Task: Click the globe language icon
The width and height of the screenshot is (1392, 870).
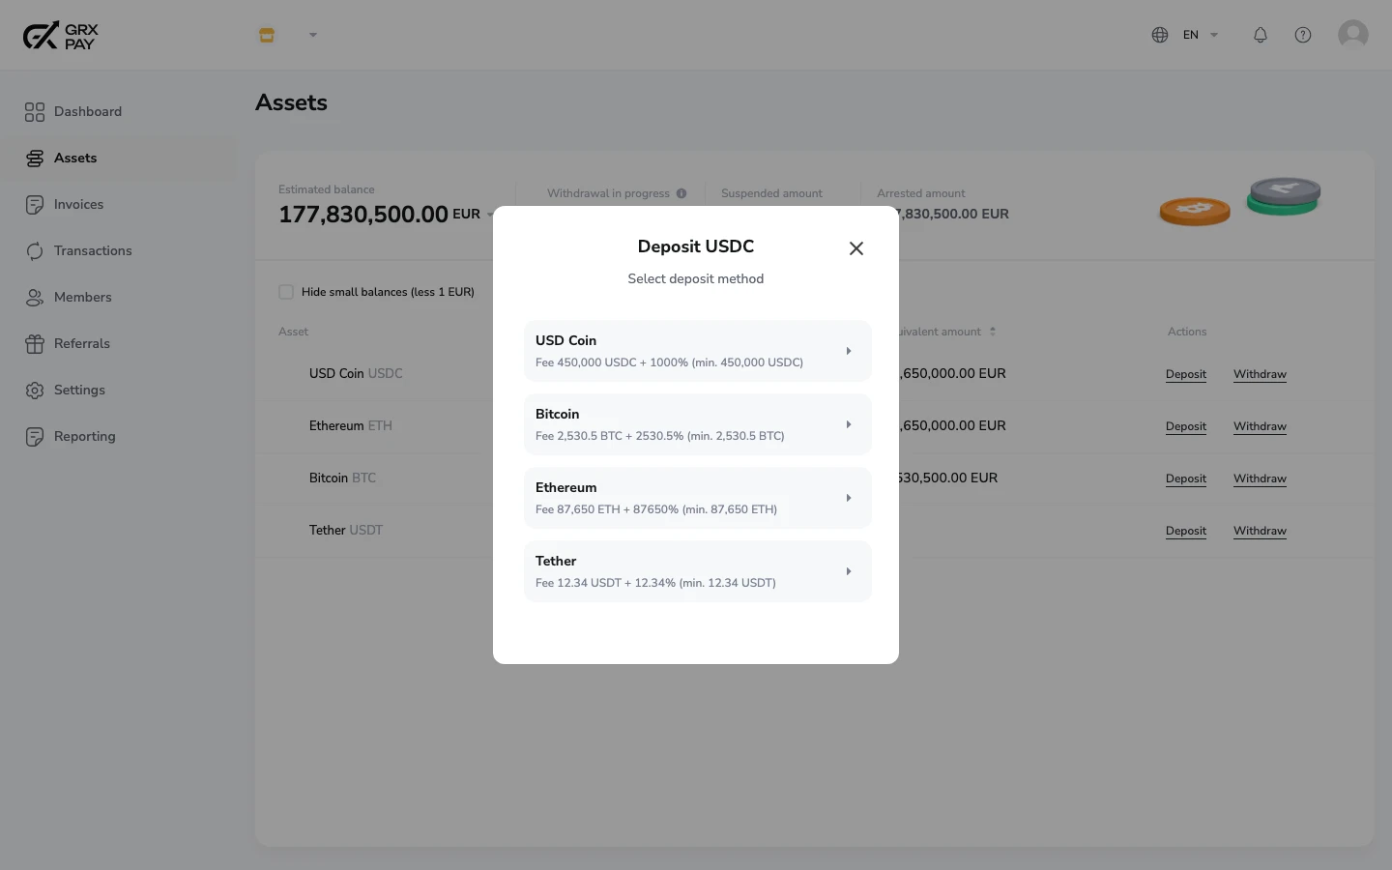Action: coord(1160,35)
